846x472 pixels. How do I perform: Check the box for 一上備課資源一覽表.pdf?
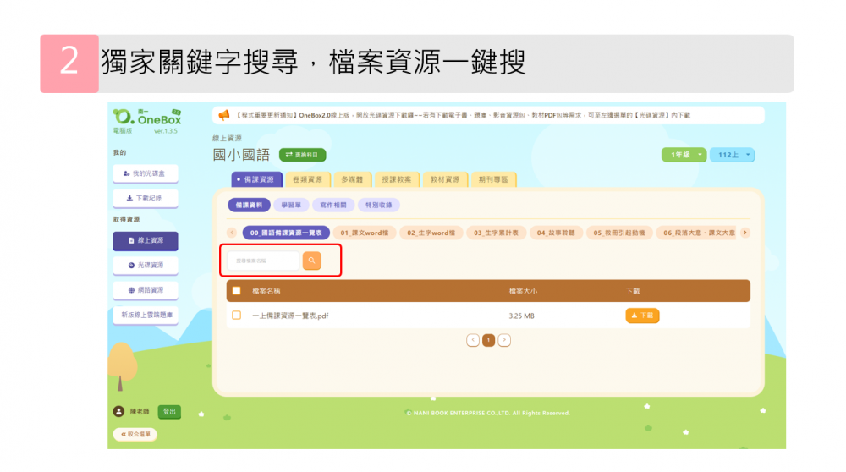pyautogui.click(x=236, y=316)
